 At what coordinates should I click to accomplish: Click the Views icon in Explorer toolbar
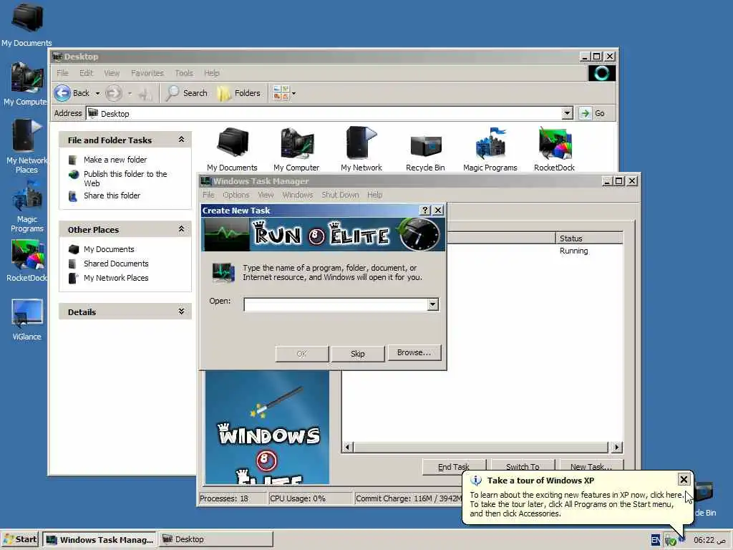click(x=281, y=92)
